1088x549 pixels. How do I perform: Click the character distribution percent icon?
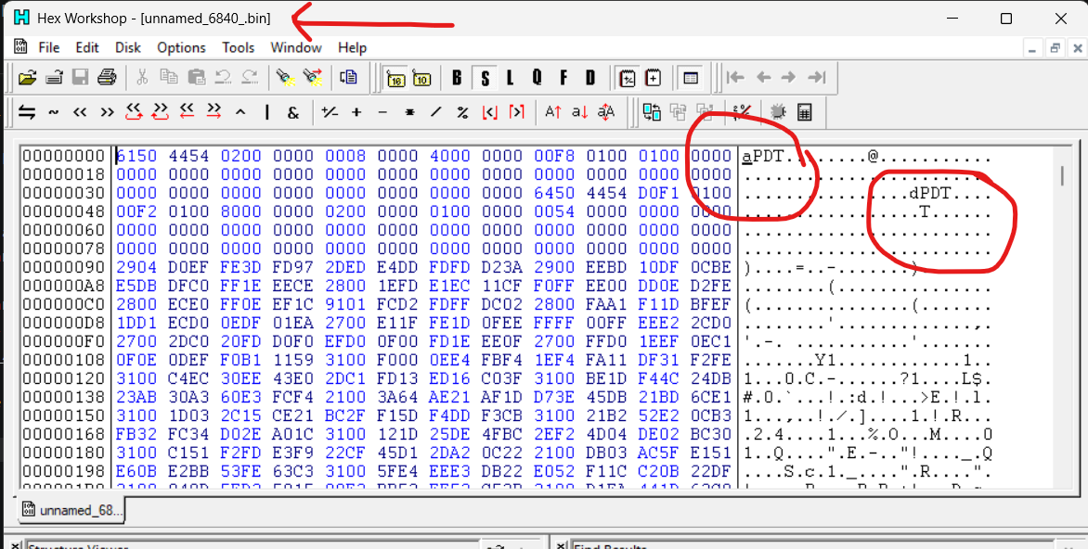point(742,111)
